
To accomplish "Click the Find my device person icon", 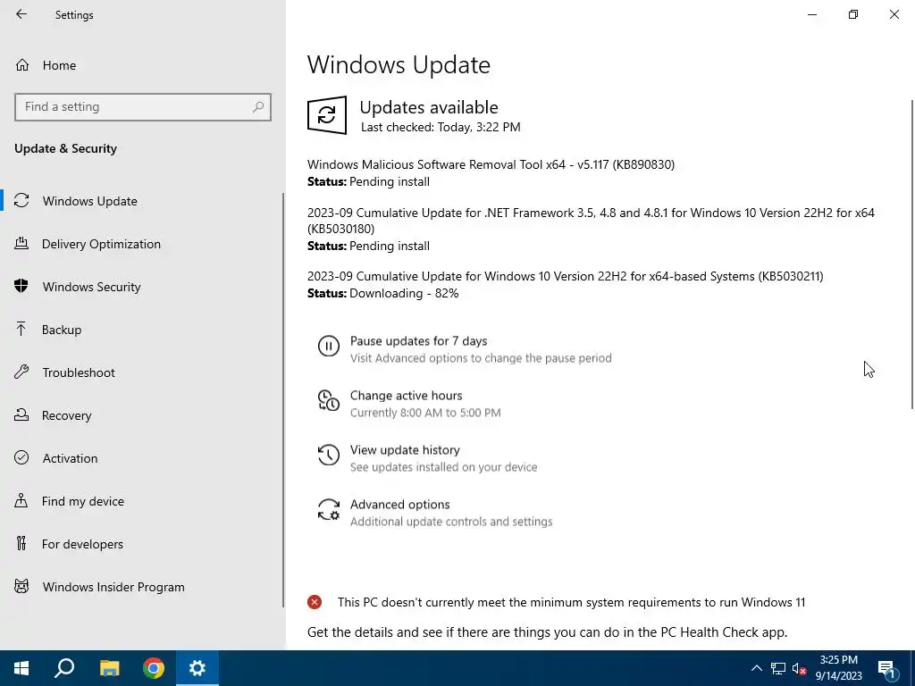I will pos(21,500).
